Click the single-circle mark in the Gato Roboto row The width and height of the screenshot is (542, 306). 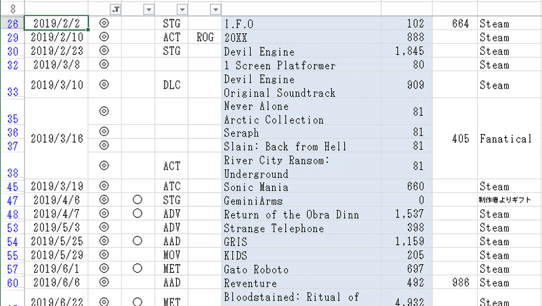point(138,268)
